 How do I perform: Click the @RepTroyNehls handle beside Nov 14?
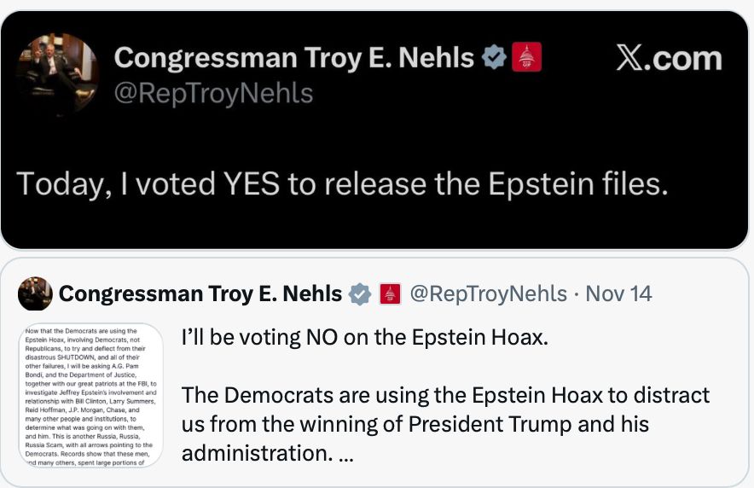pos(488,294)
